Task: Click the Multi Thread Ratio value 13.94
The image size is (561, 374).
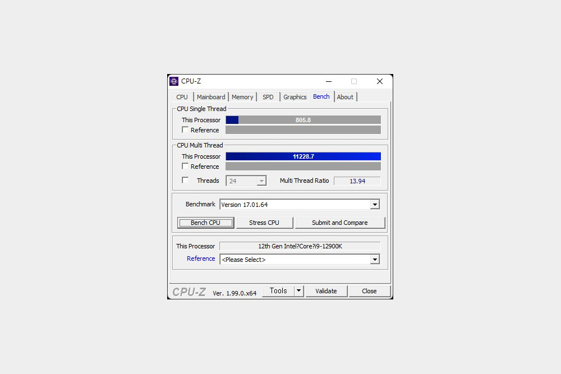Action: coord(357,181)
